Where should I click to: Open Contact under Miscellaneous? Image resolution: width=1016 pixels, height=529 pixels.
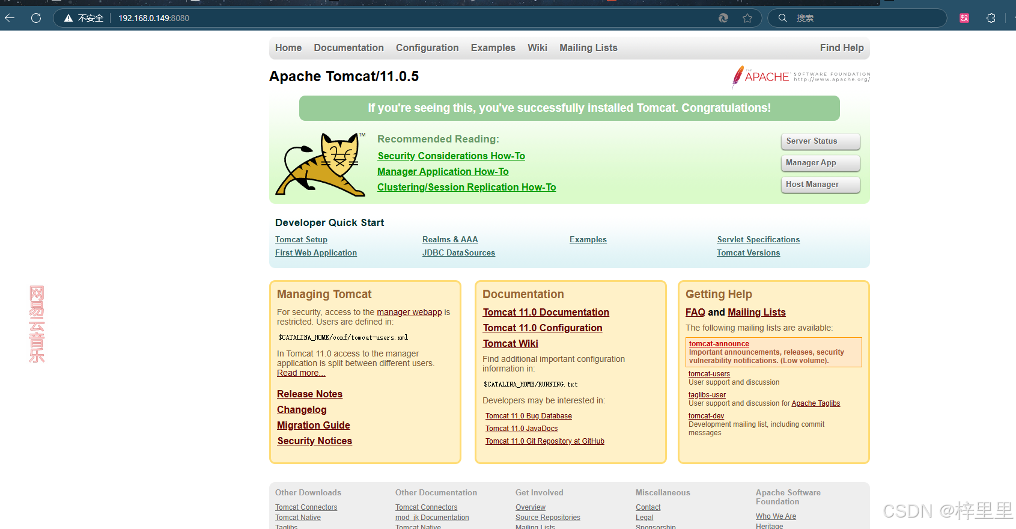coord(648,507)
